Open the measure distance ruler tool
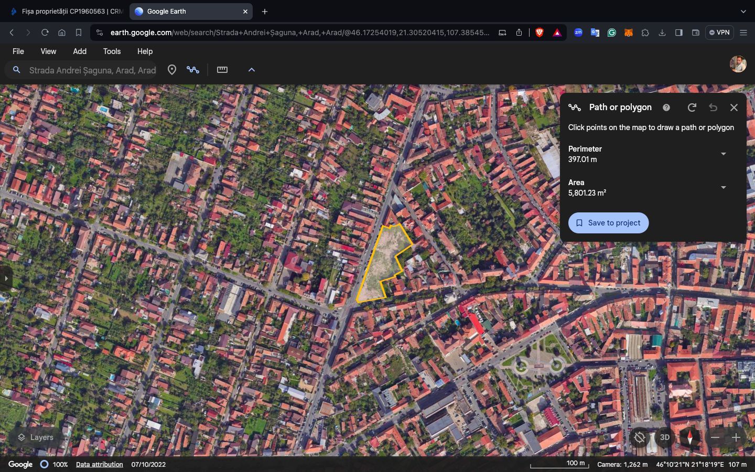Image resolution: width=755 pixels, height=472 pixels. point(222,70)
